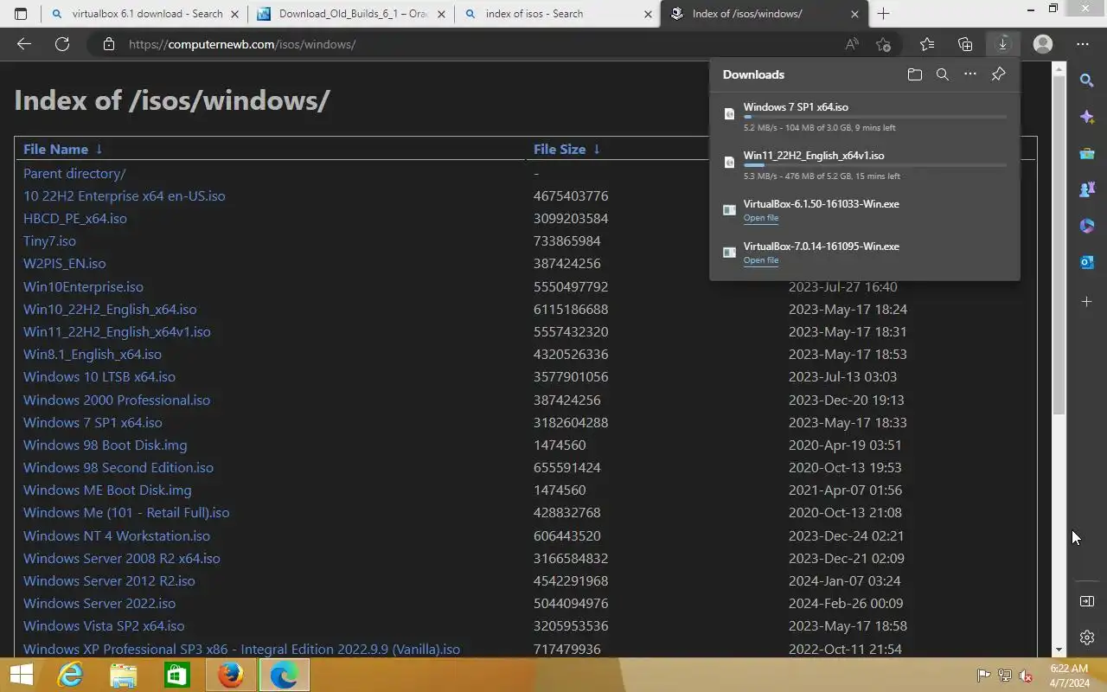This screenshot has height=692, width=1107.
Task: Open downloads folder from Downloads panel
Action: 915,74
